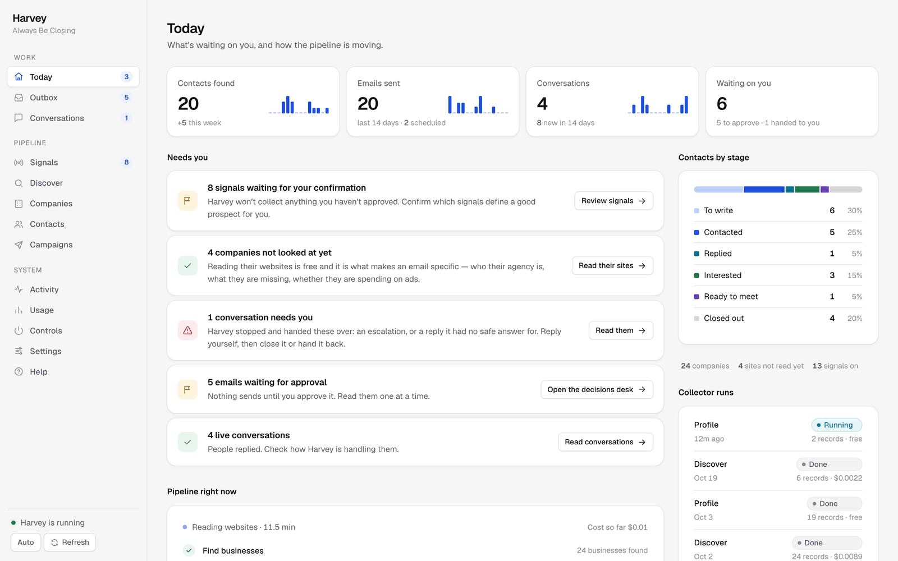This screenshot has width=898, height=561.
Task: Click the Contacted segment of stage bar
Action: pos(764,190)
